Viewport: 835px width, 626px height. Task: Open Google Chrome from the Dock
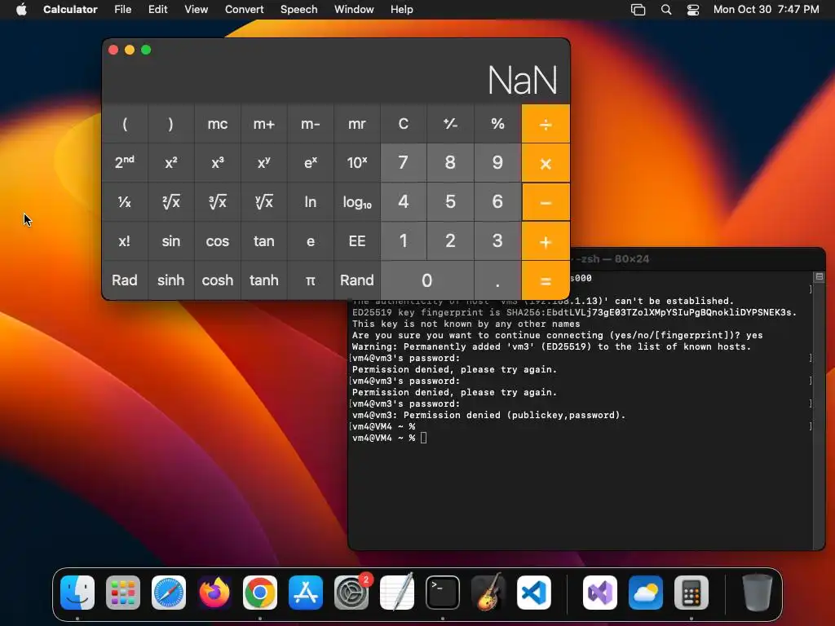tap(260, 592)
